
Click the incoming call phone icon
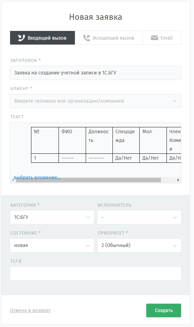[21, 38]
